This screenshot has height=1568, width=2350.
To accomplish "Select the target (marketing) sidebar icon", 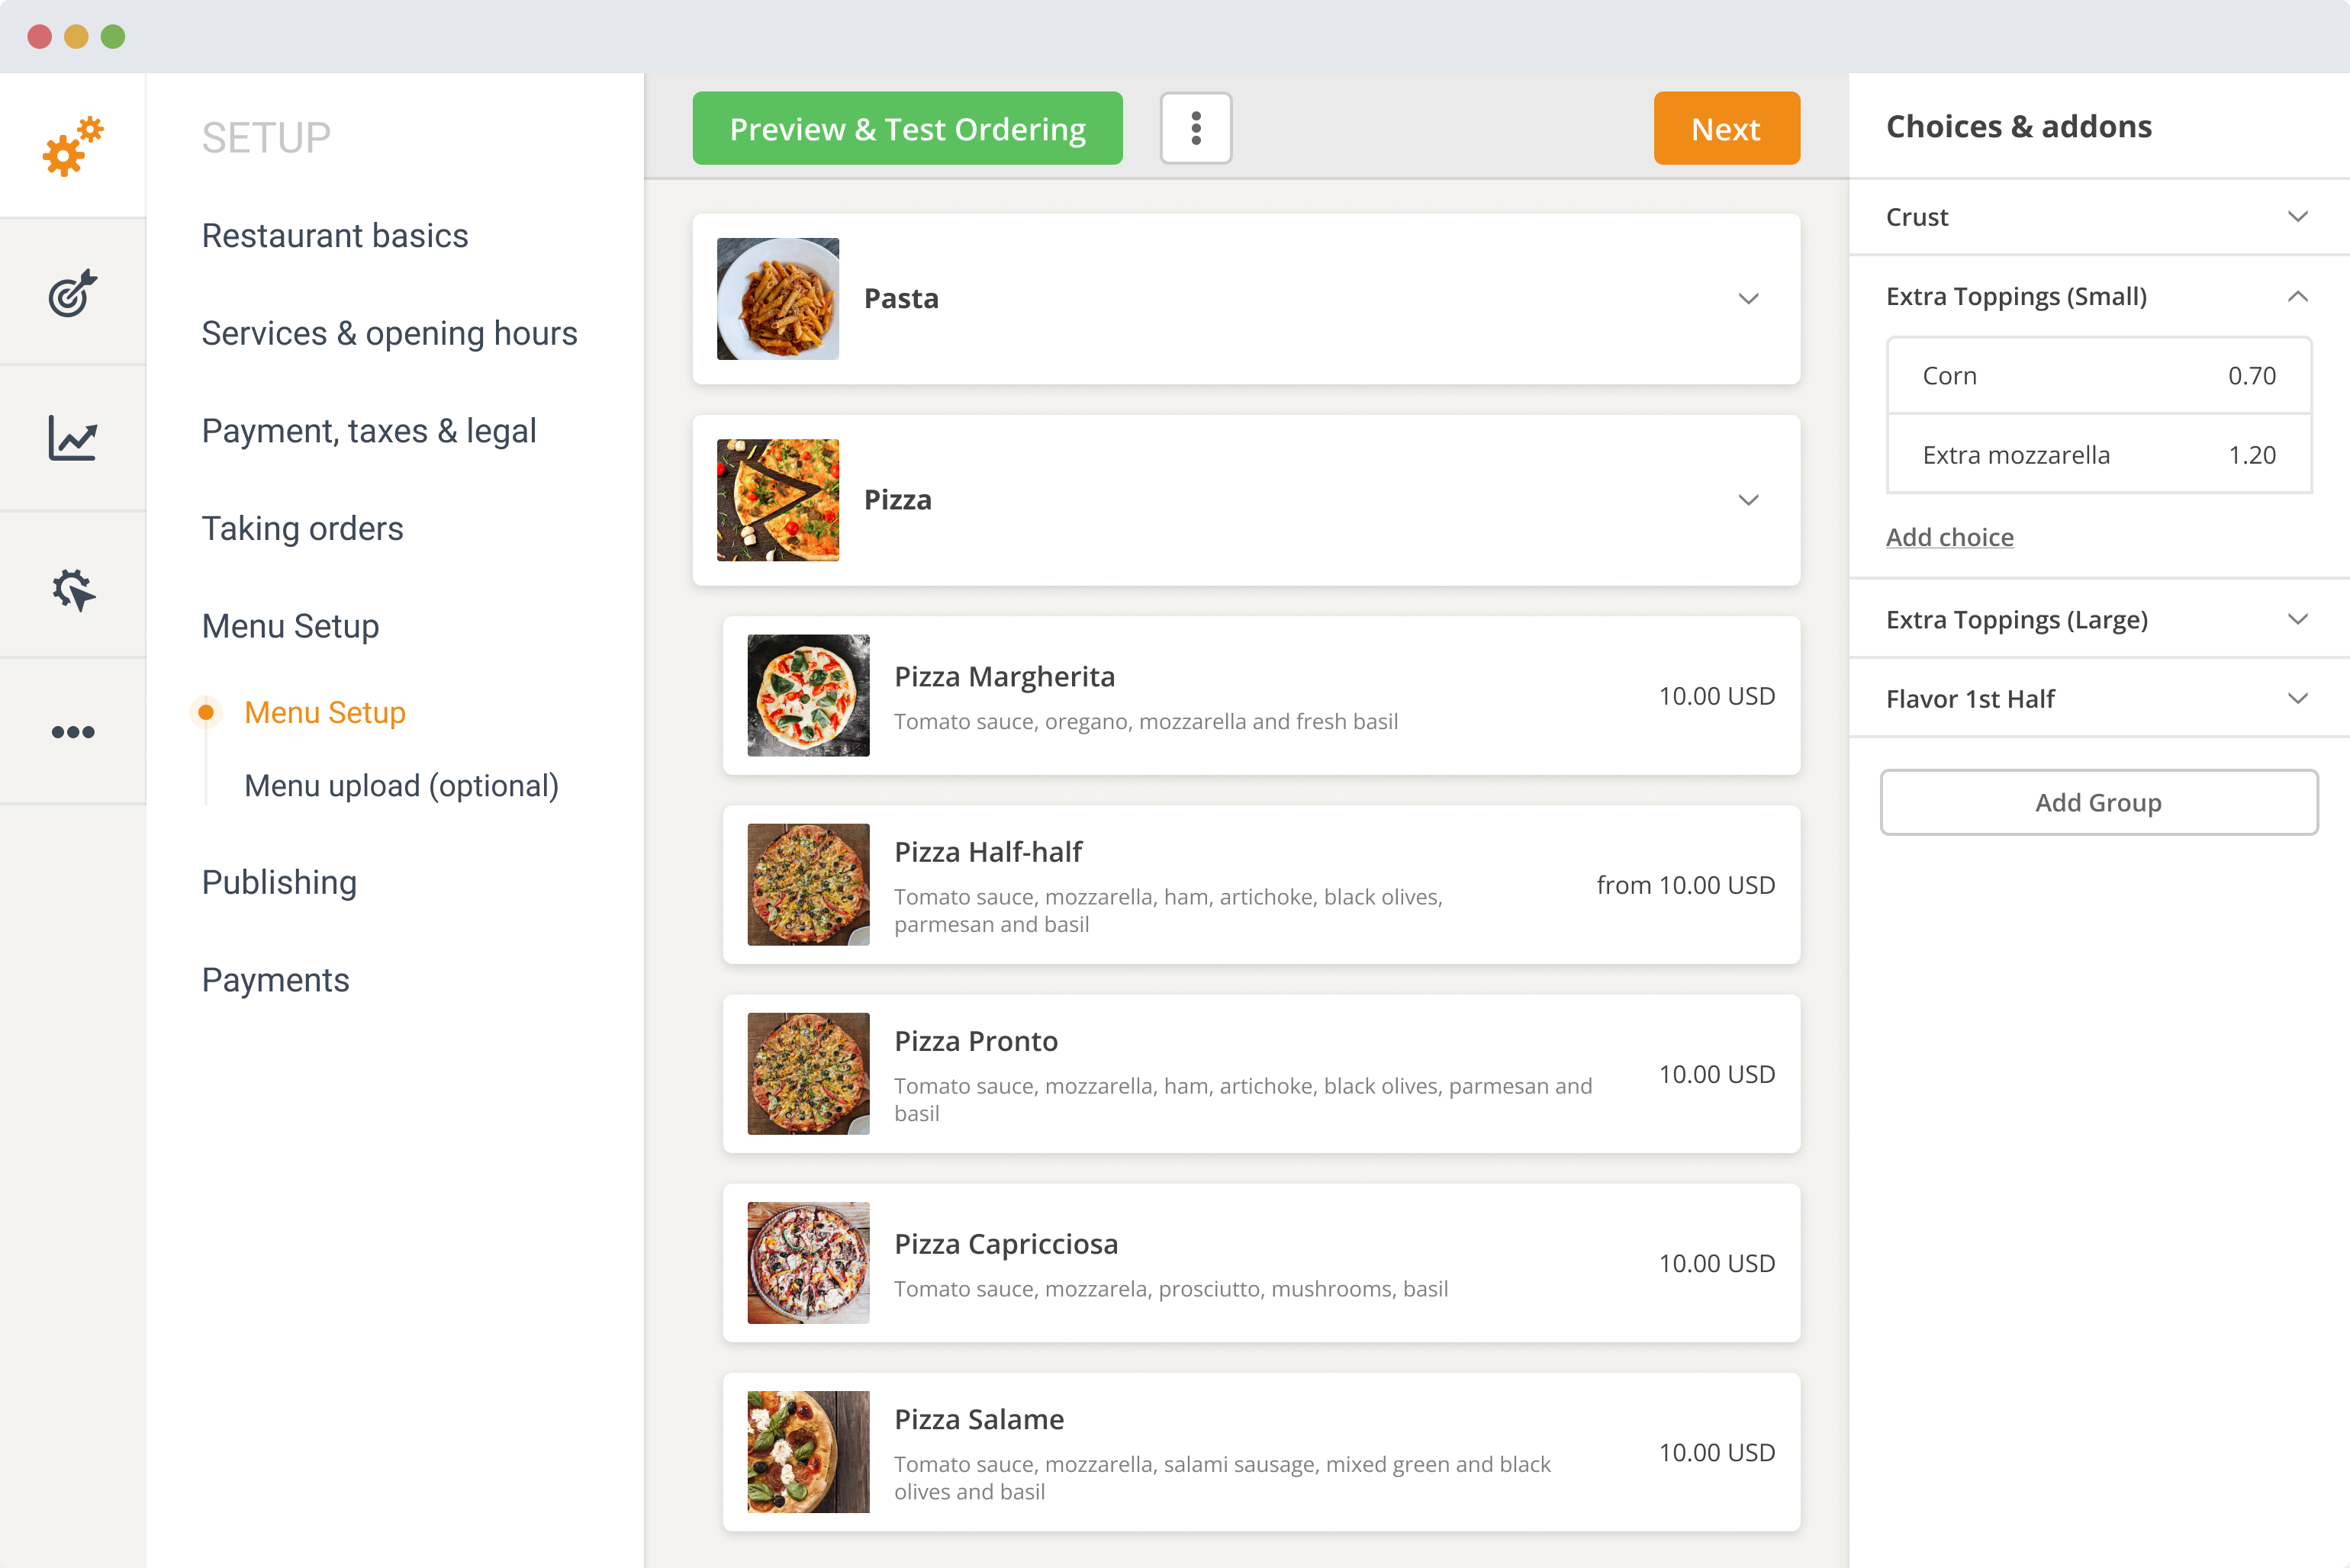I will [x=73, y=293].
